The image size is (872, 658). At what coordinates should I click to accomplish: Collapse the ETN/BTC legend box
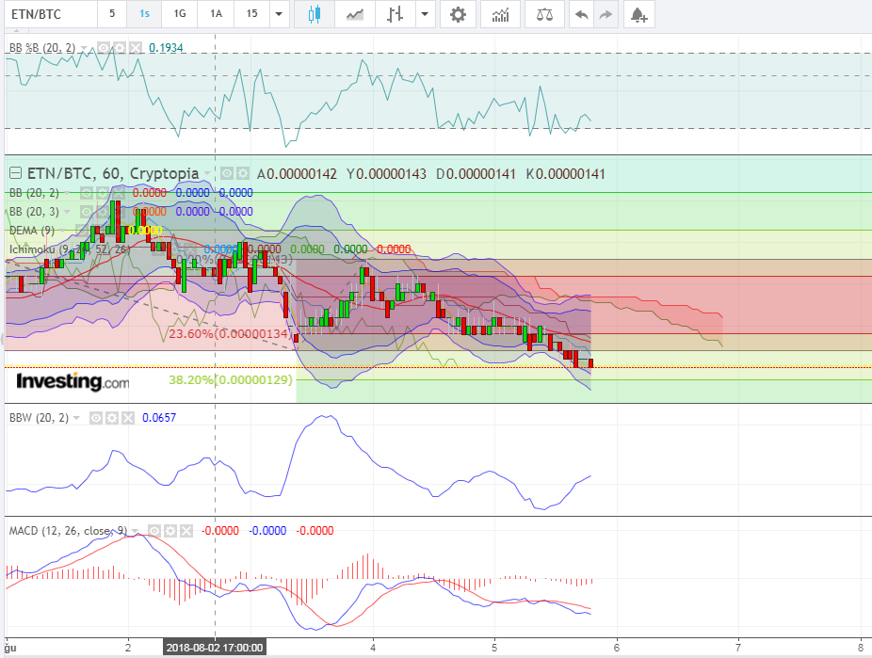(x=16, y=173)
